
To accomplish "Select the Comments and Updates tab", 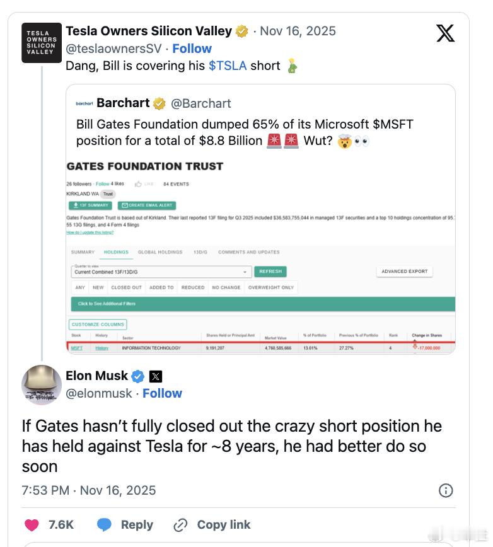I will click(248, 252).
